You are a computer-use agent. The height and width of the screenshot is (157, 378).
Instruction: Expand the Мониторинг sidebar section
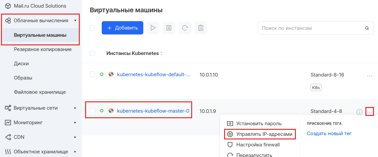(75, 123)
